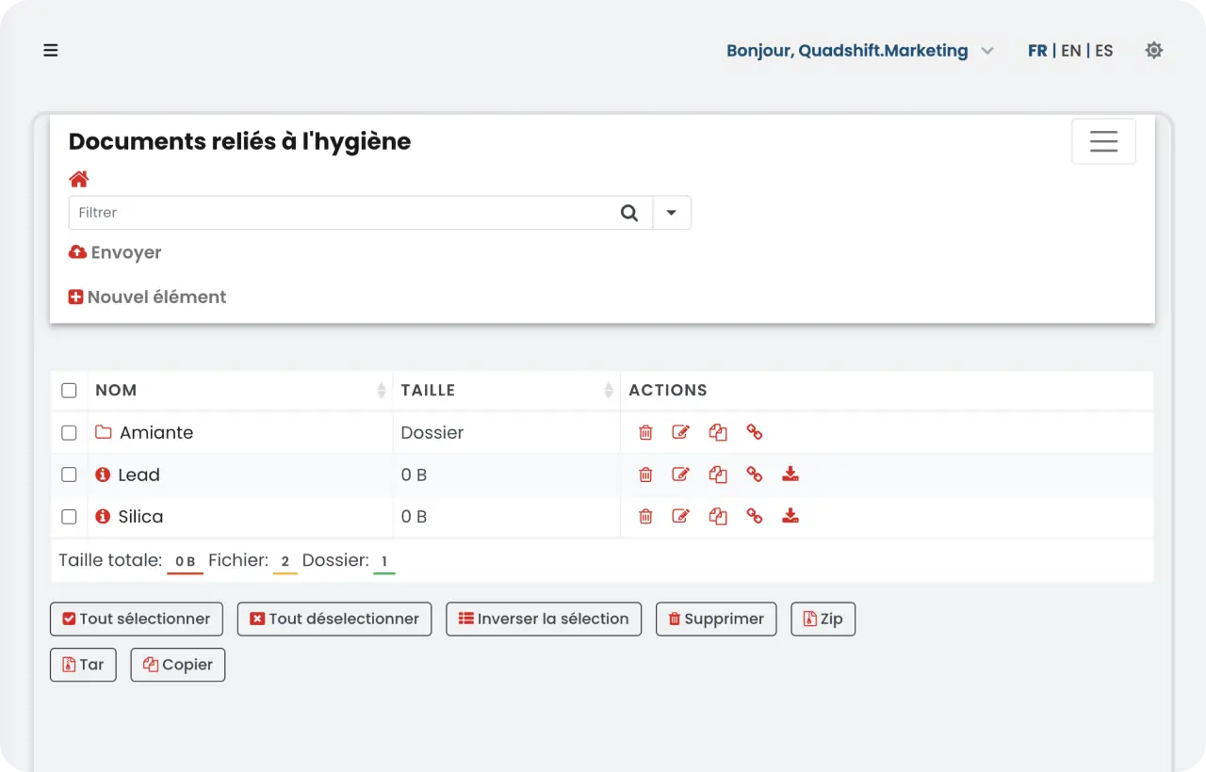The width and height of the screenshot is (1206, 772).
Task: Open the filter options dropdown arrow
Action: pos(672,213)
